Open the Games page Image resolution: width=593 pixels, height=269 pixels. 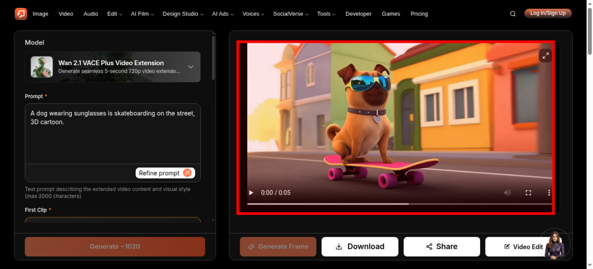391,14
